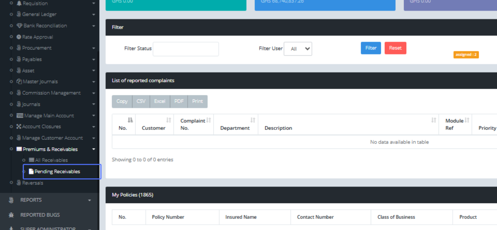
Task: Open the Filter User dropdown
Action: tap(297, 49)
